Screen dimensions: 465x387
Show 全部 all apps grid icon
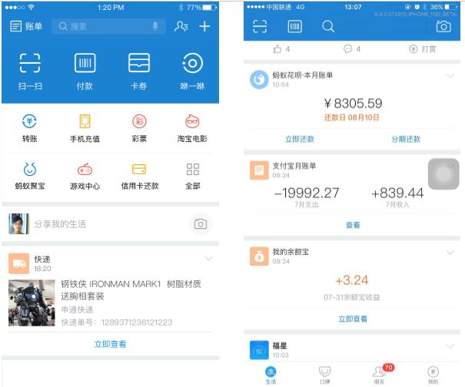pos(192,176)
